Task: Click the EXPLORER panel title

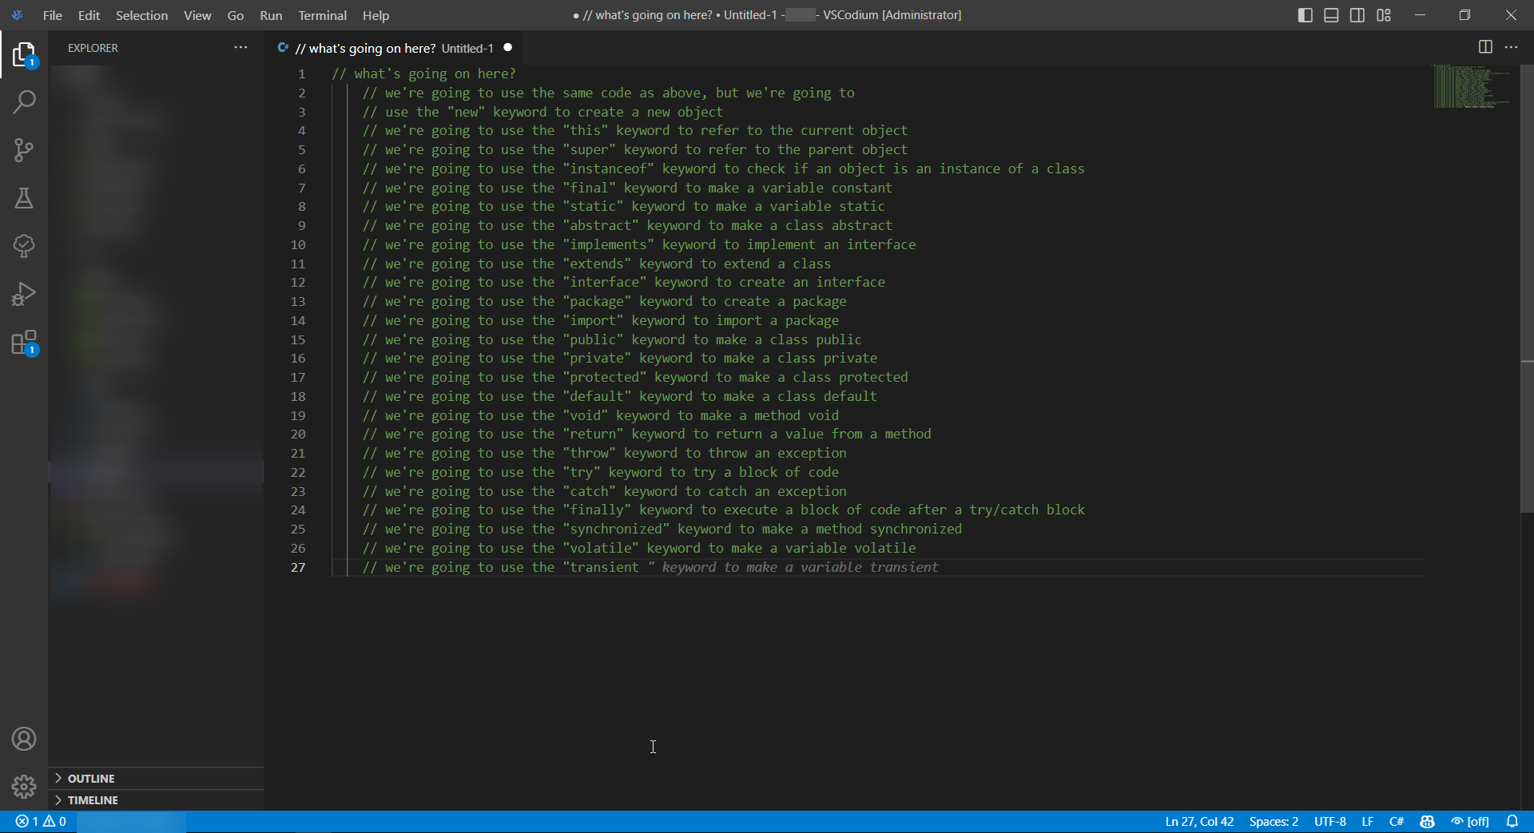Action: tap(93, 48)
